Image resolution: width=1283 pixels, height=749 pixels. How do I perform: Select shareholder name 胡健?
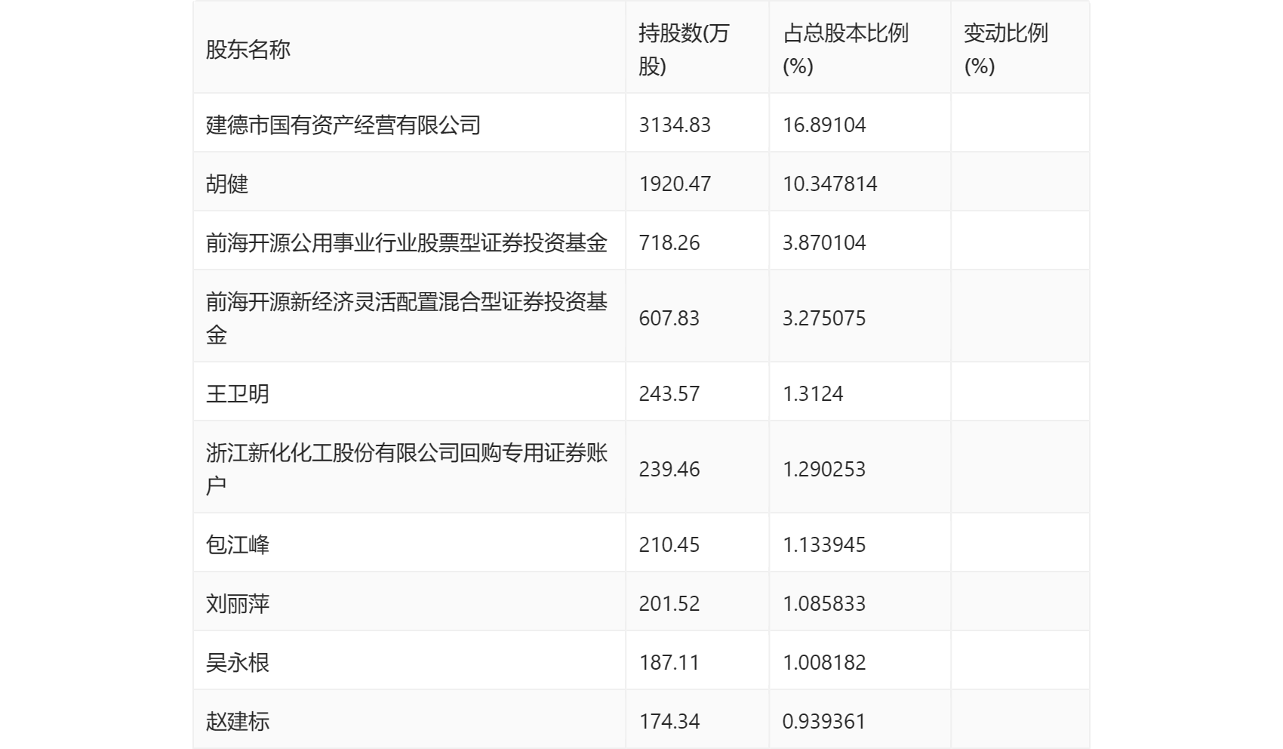point(227,183)
